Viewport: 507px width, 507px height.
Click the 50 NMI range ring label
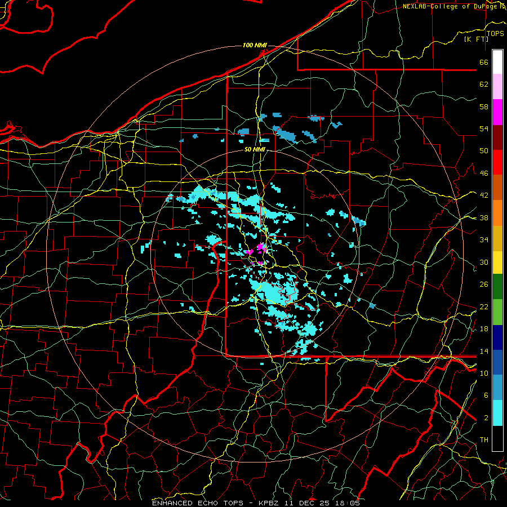coord(255,149)
